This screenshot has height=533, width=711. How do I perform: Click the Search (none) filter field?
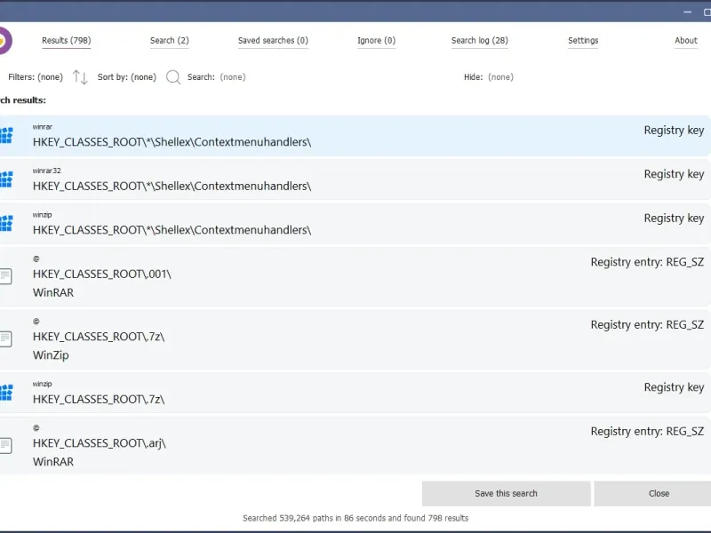(x=217, y=77)
